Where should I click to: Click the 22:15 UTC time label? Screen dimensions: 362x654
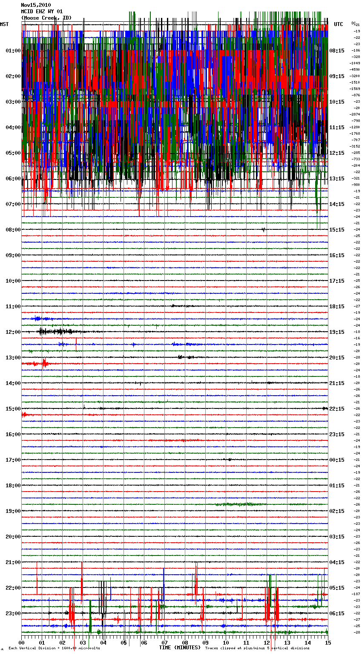click(x=337, y=409)
